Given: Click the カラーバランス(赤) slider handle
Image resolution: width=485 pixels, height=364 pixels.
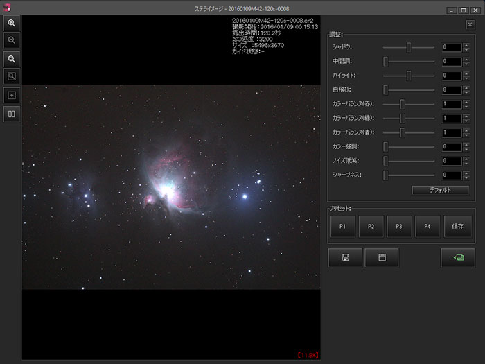Looking at the screenshot, I should 402,104.
